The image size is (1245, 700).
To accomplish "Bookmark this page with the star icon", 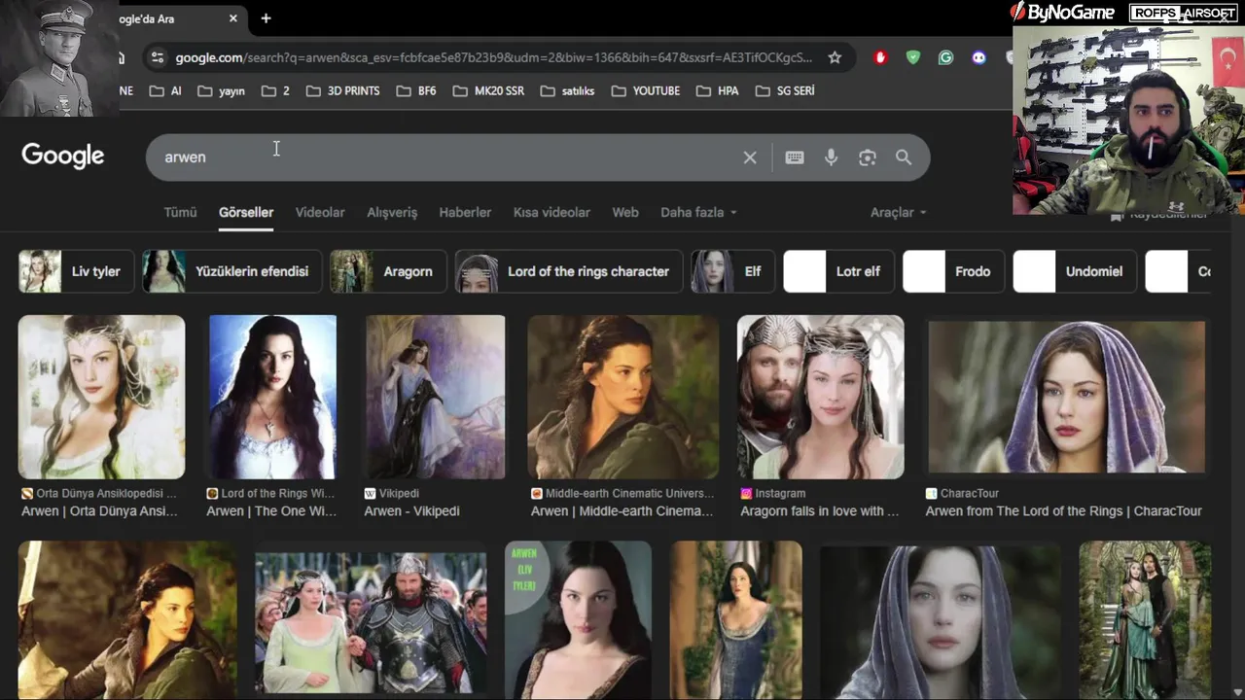I will [x=835, y=57].
